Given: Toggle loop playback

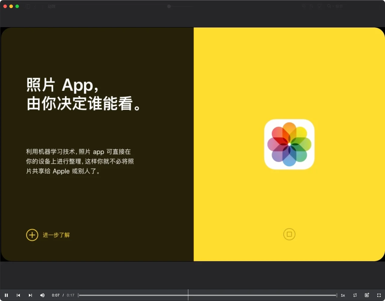Looking at the screenshot, I should tap(355, 295).
